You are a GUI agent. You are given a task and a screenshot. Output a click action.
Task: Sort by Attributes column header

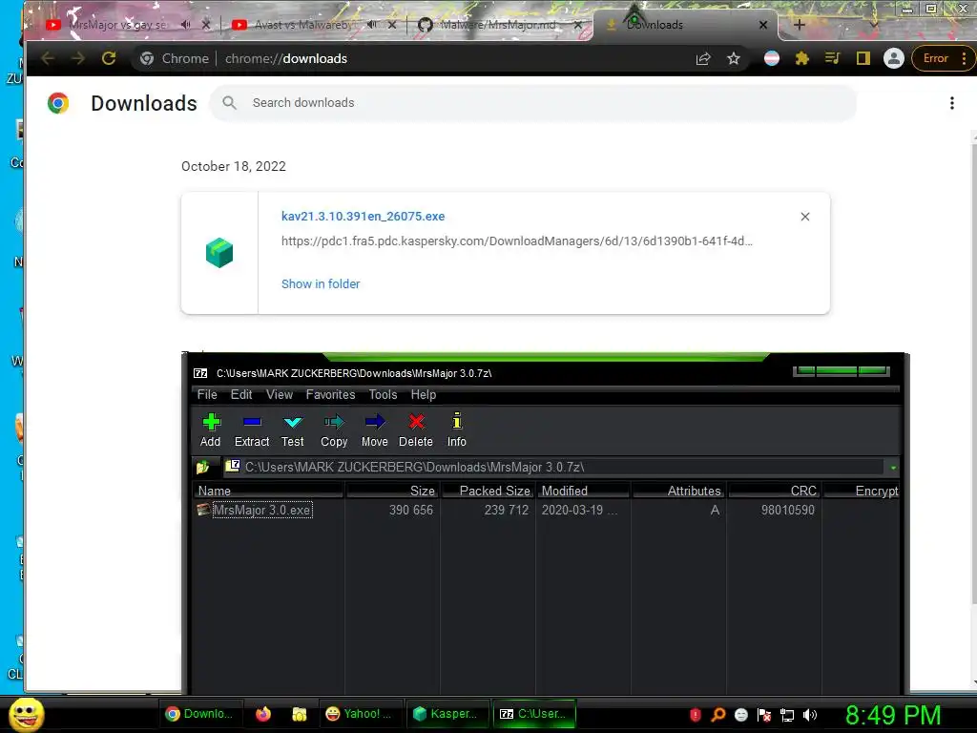[x=679, y=491]
